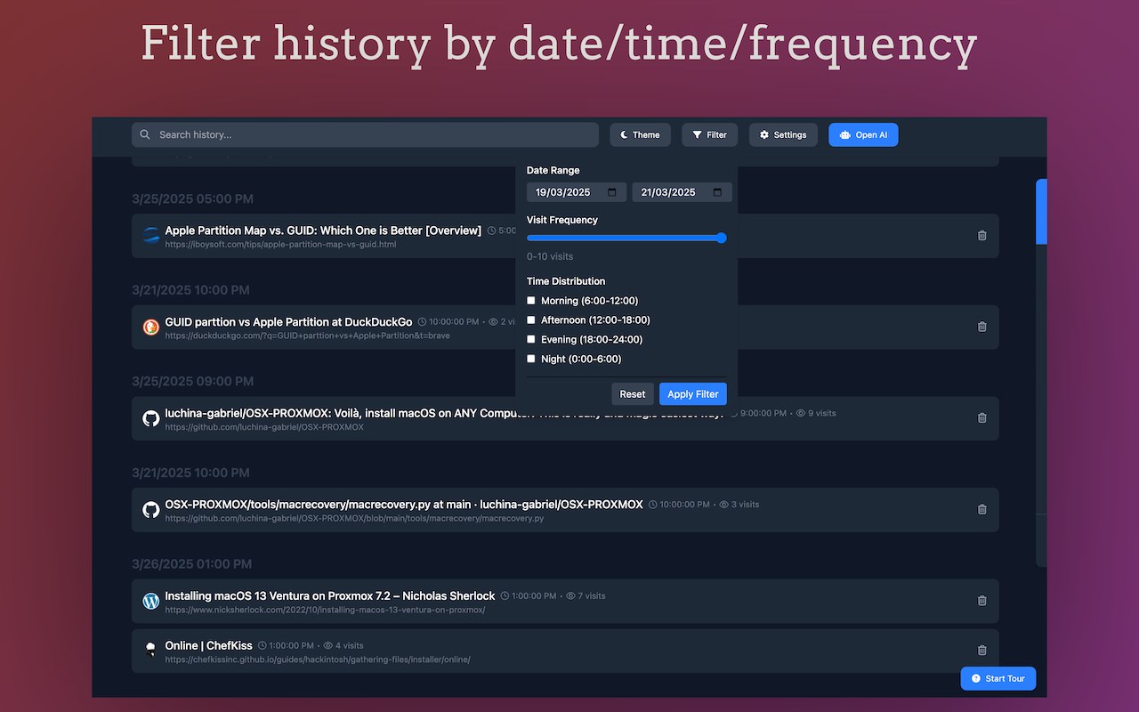Screen dimensions: 1139x712
Task: Click trash icon for macrecovery.py history entry
Action: (x=981, y=509)
